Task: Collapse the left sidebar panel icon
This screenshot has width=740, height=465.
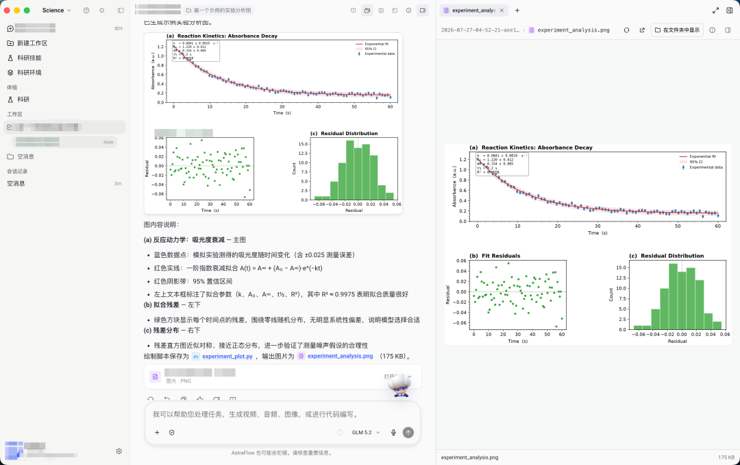Action: click(121, 10)
